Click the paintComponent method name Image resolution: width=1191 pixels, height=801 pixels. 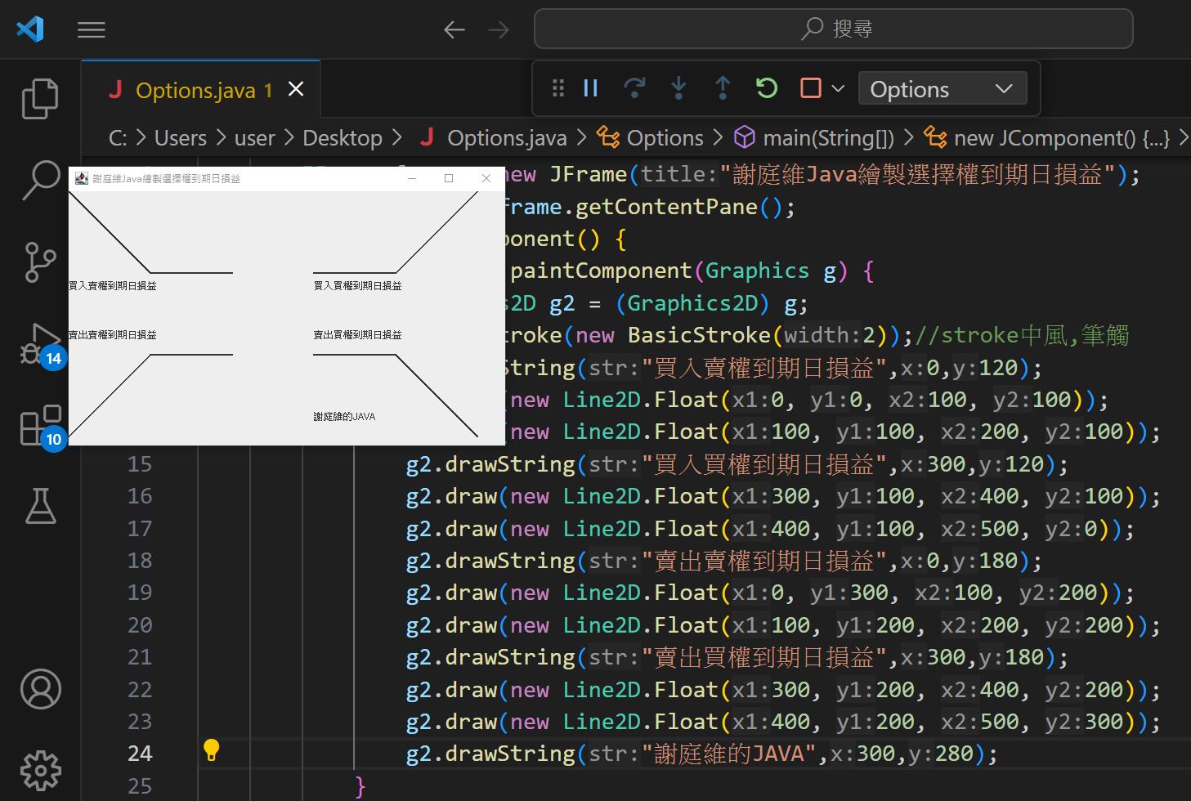coord(601,271)
